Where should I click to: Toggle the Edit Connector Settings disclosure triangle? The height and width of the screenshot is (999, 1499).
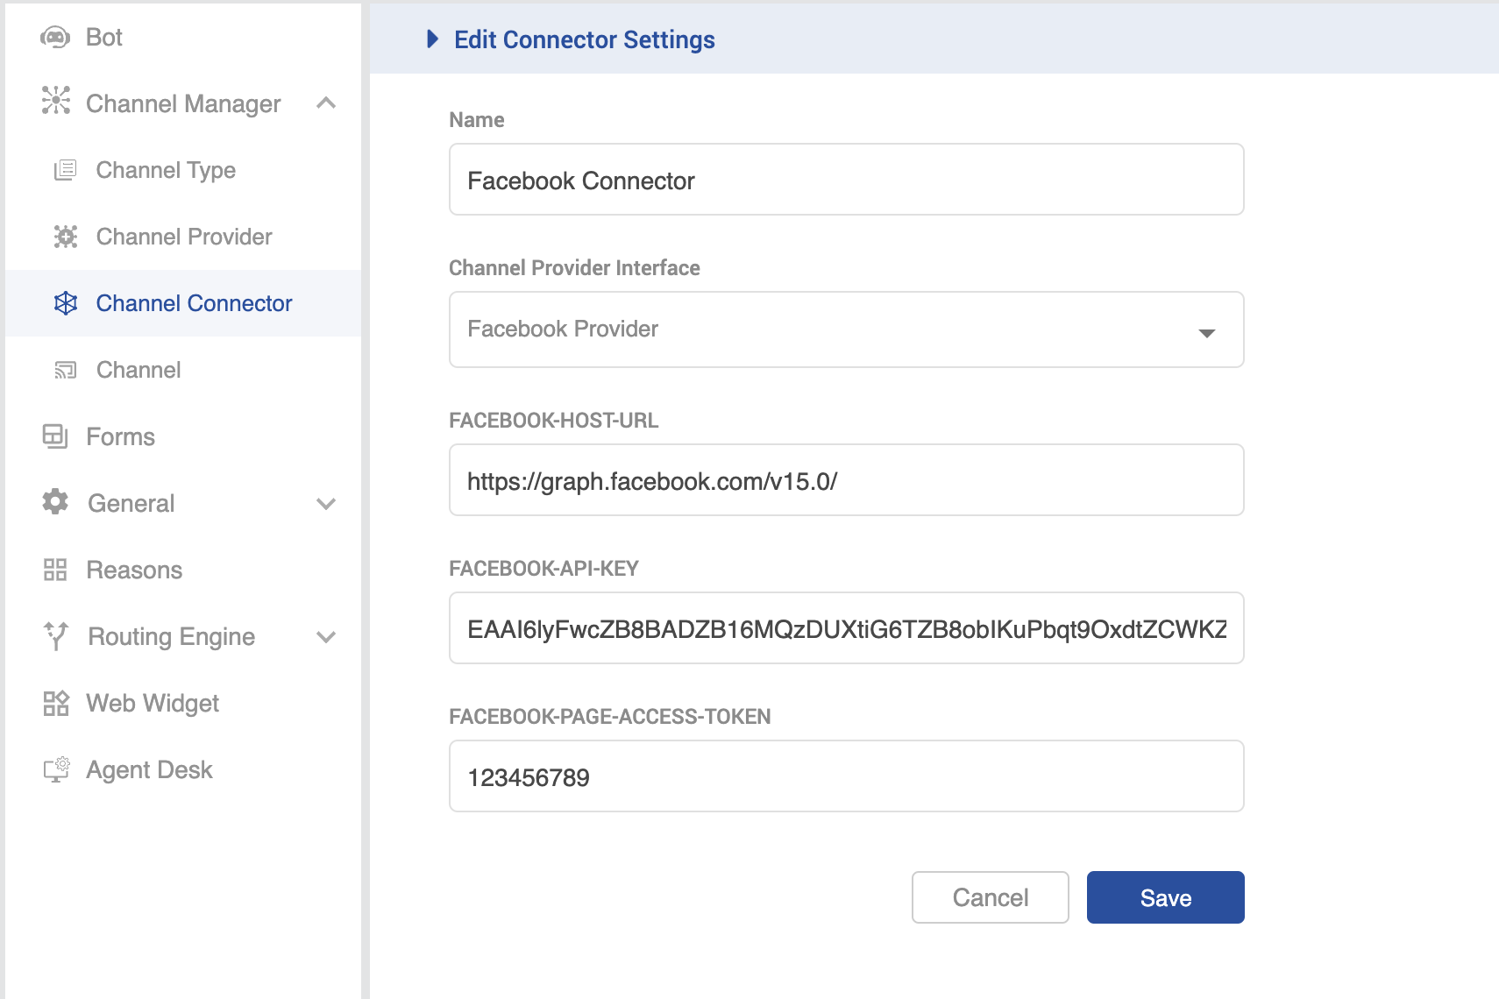pos(432,39)
